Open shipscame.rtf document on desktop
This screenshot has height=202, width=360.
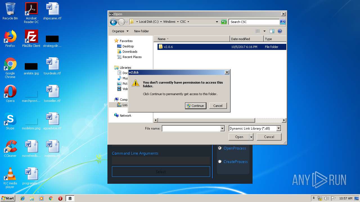click(52, 11)
